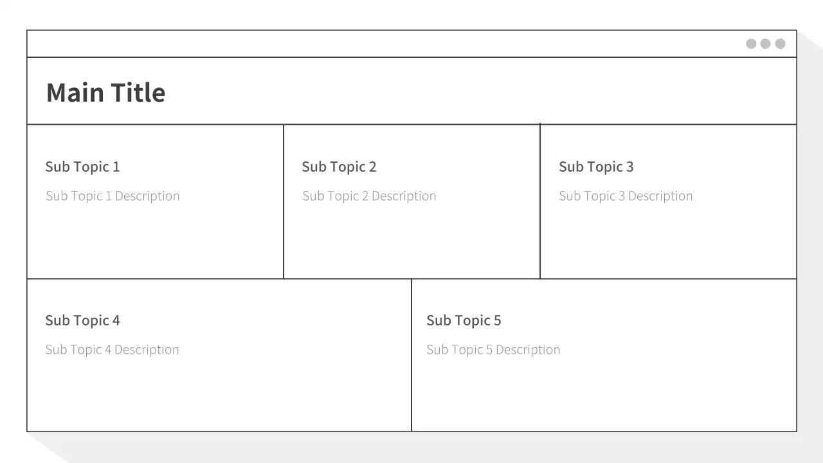
Task: Select the Sub Topic 2 Description text
Action: (369, 196)
